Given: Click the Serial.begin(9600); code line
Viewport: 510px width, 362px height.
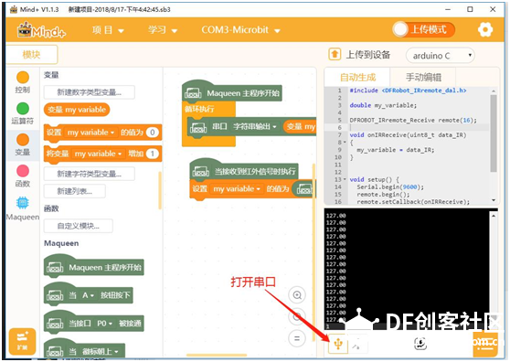Looking at the screenshot, I should point(390,187).
